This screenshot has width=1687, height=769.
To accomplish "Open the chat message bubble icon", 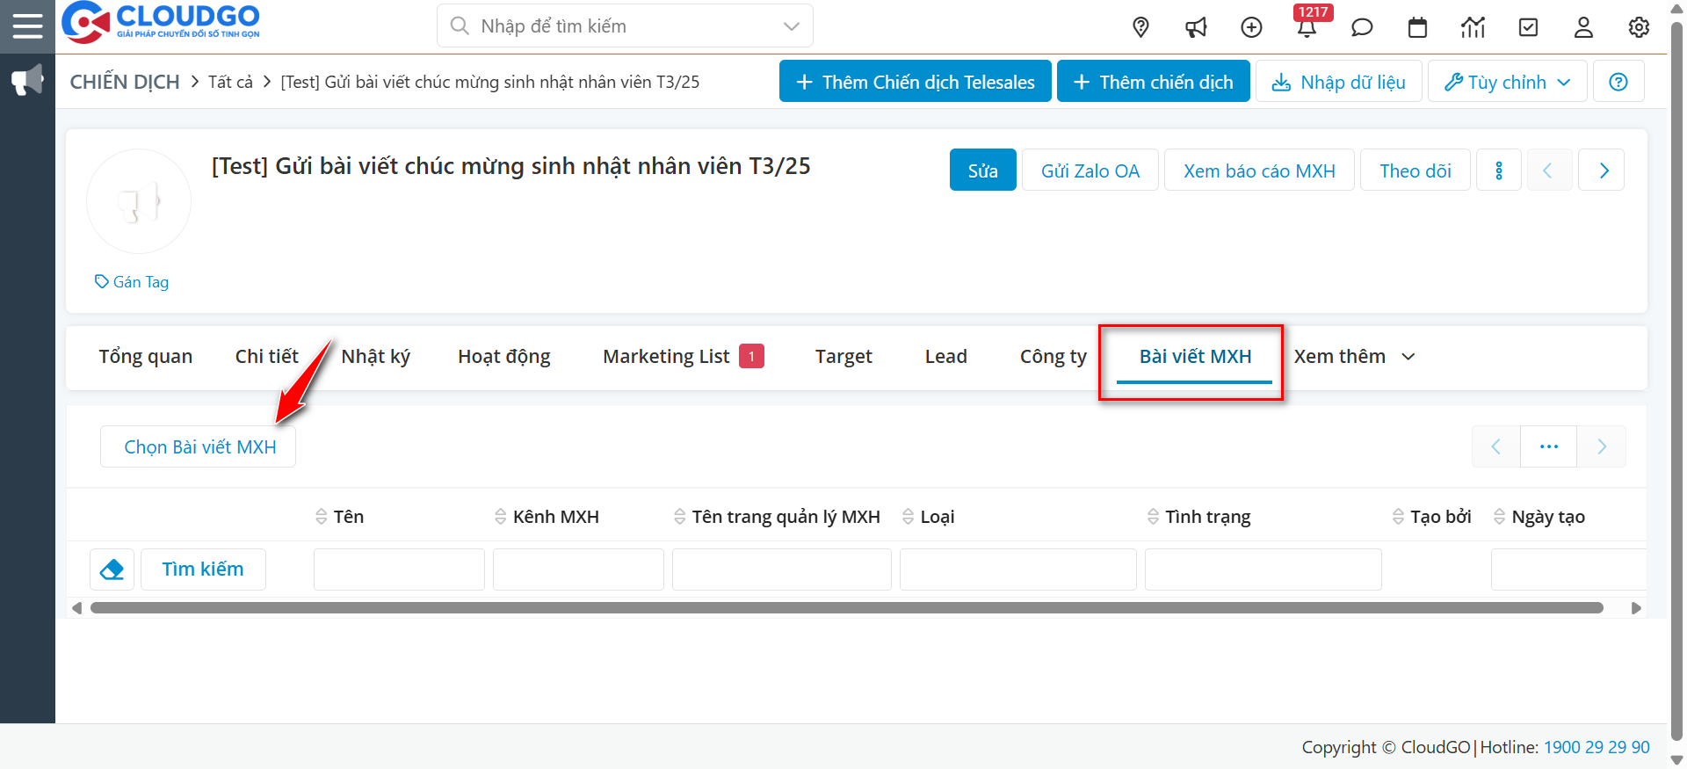I will (x=1362, y=27).
